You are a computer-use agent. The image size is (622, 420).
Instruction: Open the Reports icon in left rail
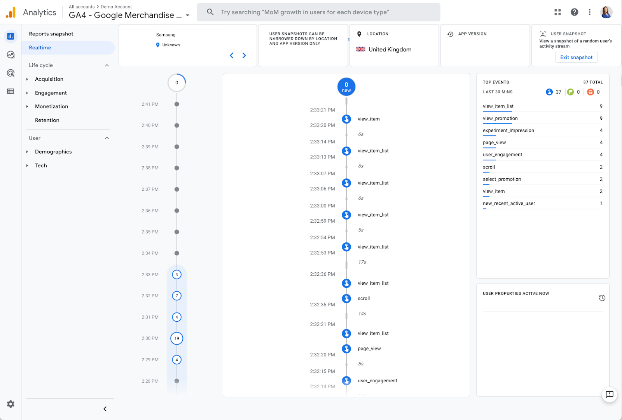pos(10,36)
